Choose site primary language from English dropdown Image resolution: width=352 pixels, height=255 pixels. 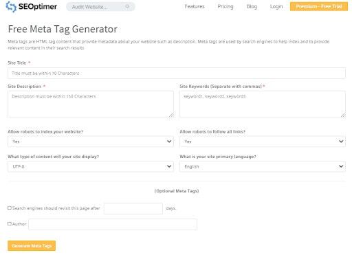point(263,166)
